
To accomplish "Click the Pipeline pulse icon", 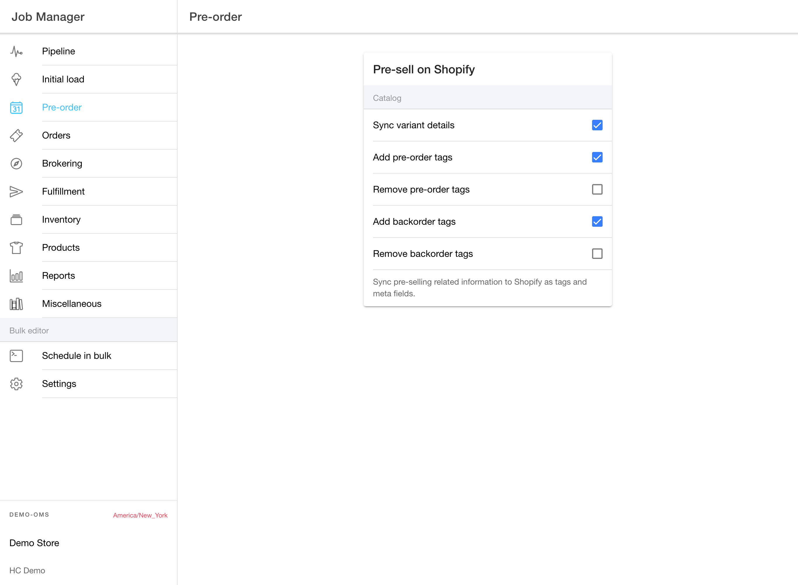I will click(16, 51).
